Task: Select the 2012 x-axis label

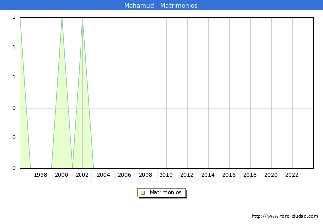Action: (187, 175)
